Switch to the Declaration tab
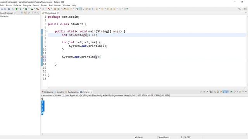 point(72,92)
